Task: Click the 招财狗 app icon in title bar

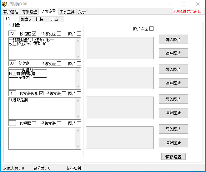Action: (5, 4)
